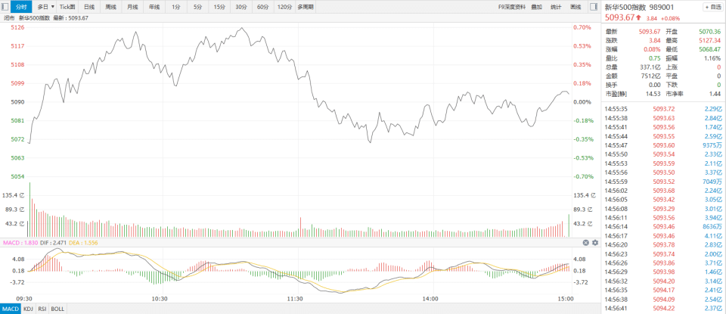Toggle the right quote panel icon
The image size is (726, 314).
click(x=594, y=7)
